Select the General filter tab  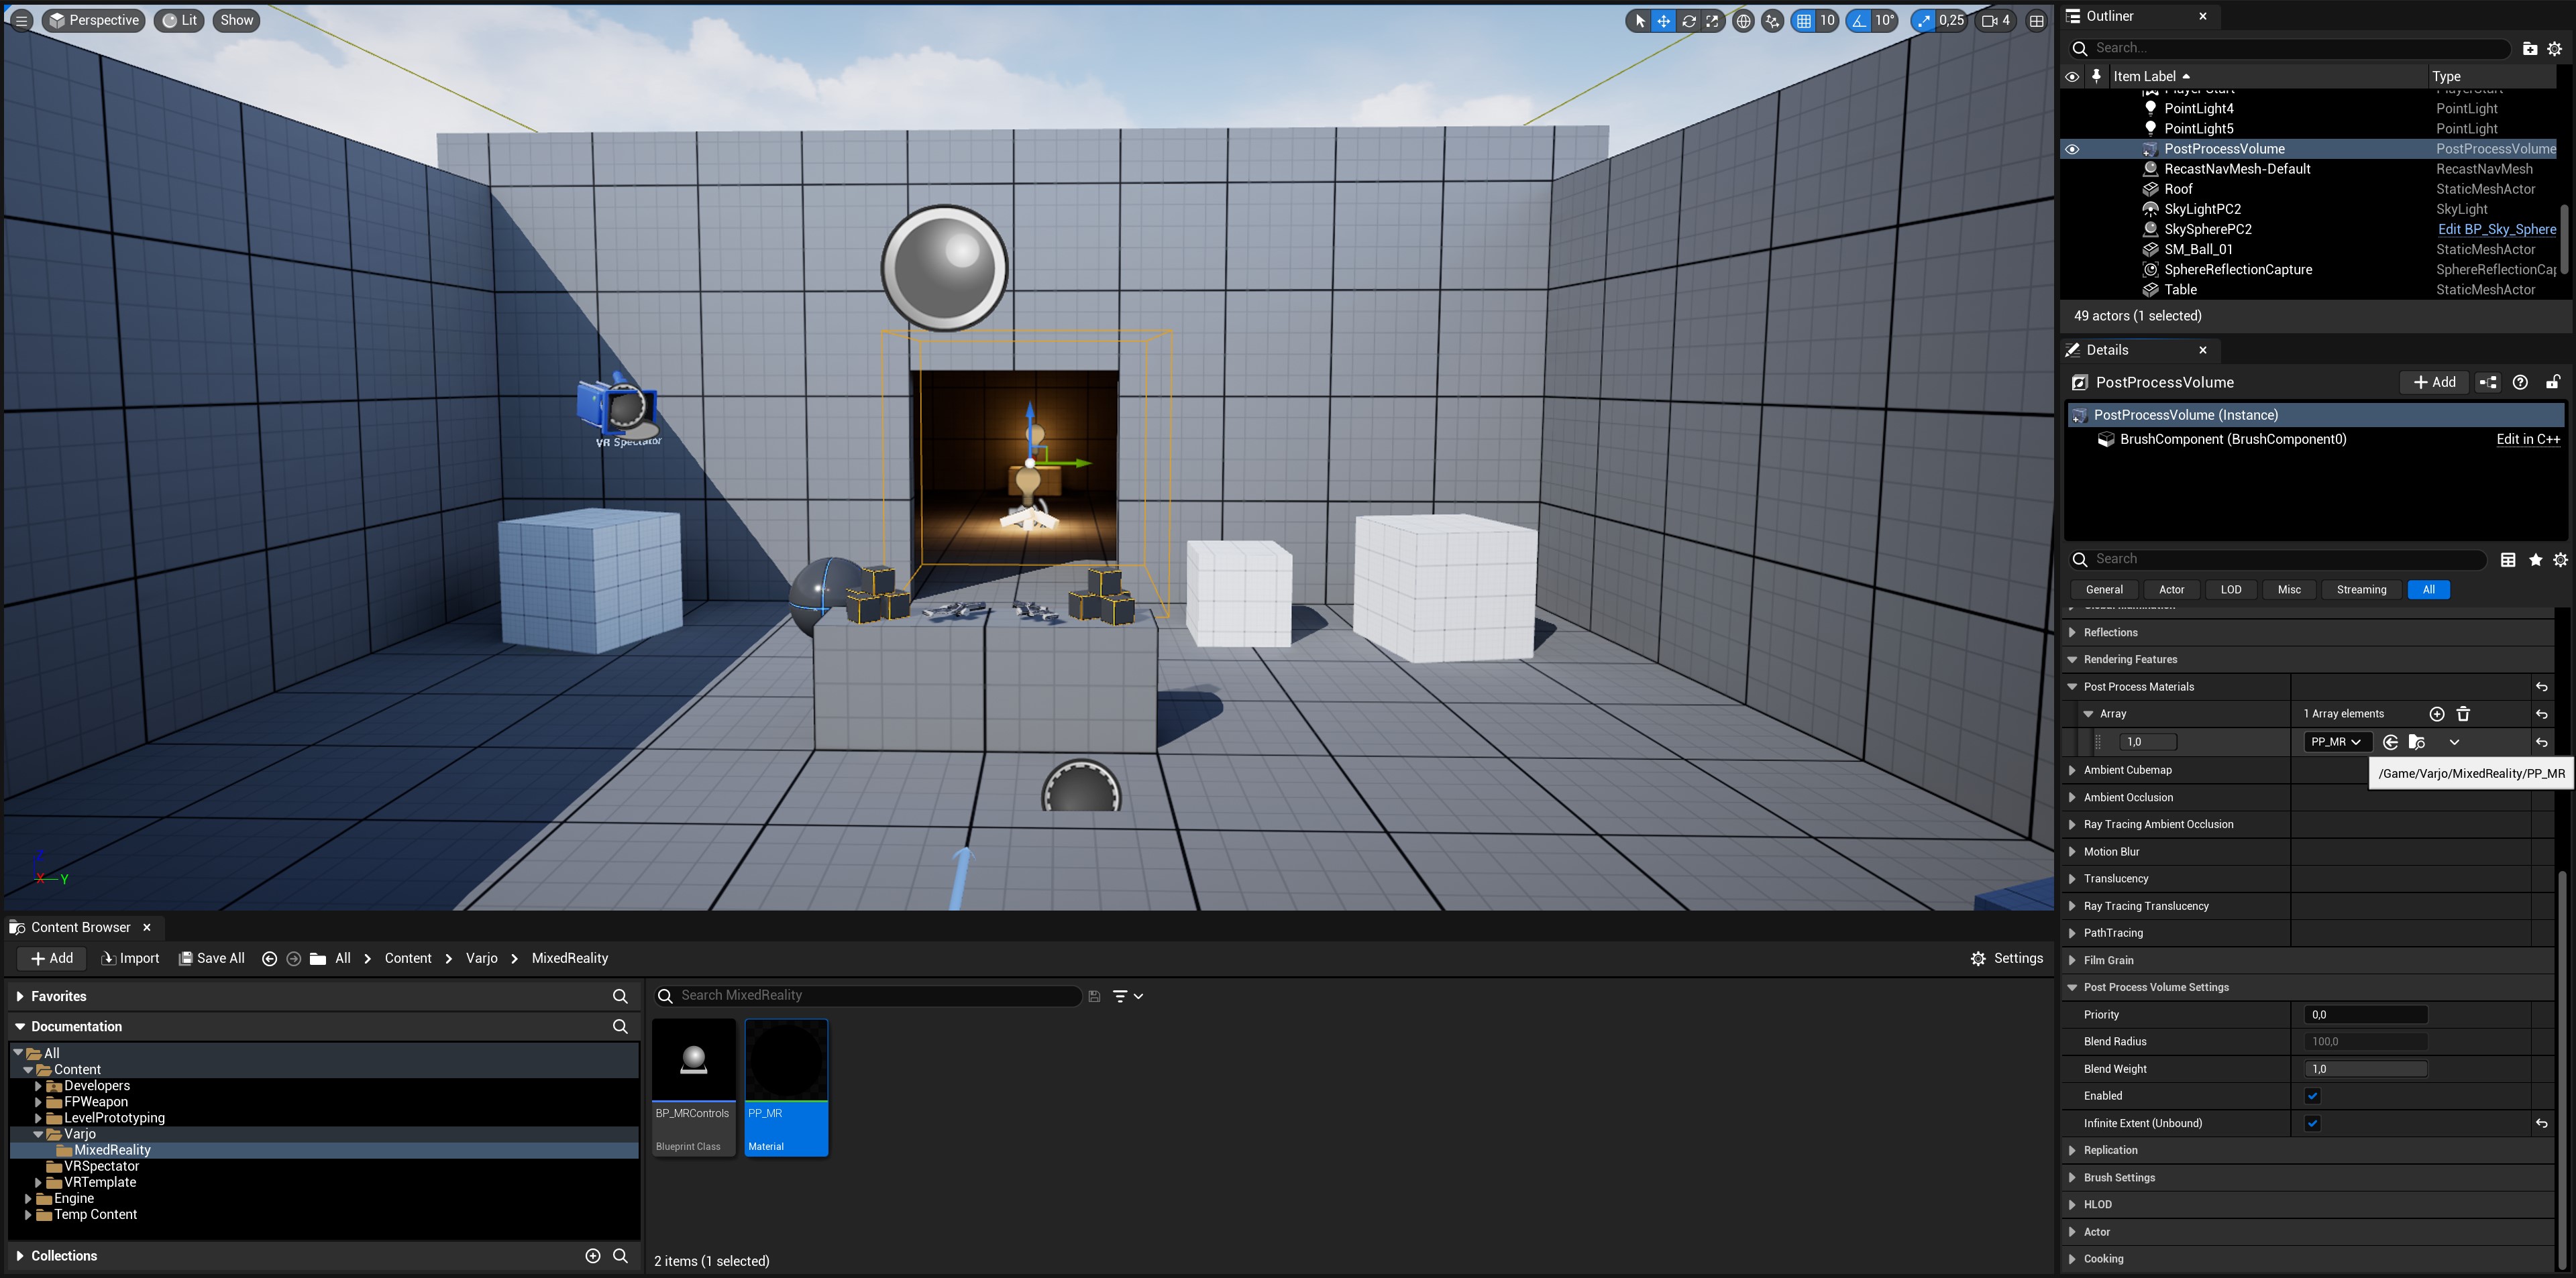tap(2104, 589)
